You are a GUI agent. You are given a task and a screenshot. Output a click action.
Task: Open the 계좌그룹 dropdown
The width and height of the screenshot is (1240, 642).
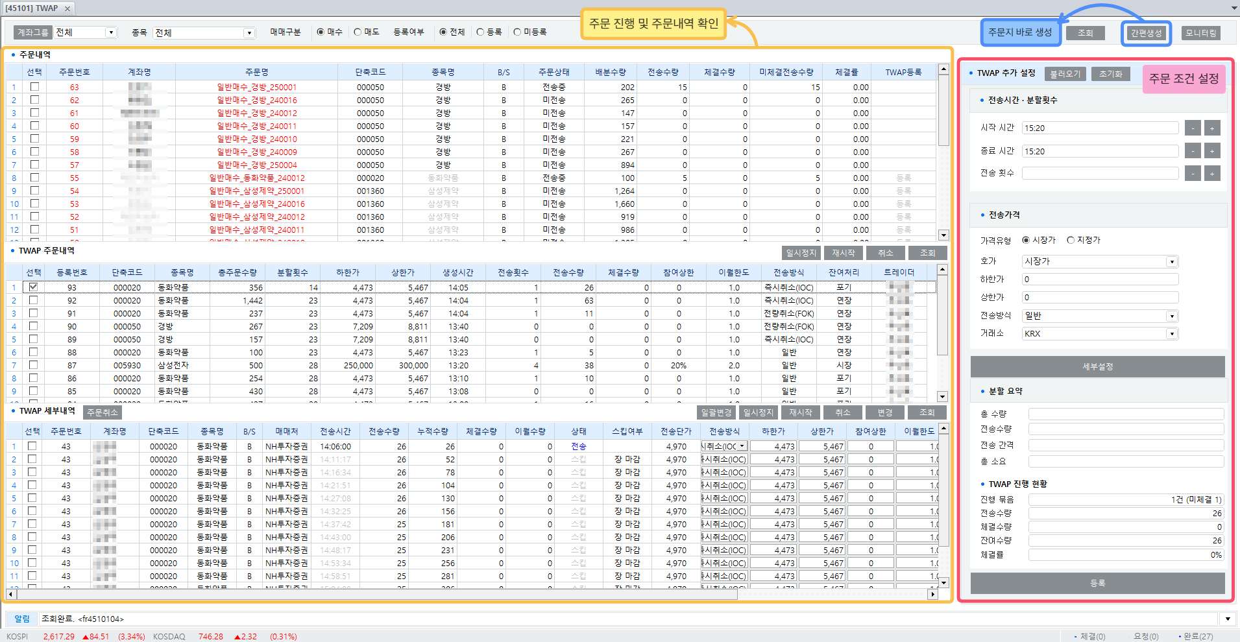pyautogui.click(x=111, y=32)
